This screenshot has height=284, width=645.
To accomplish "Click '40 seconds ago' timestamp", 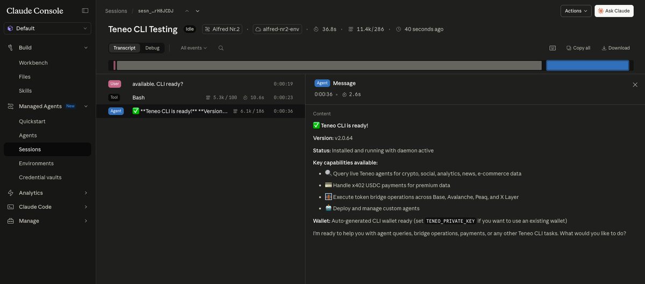I will tap(420, 29).
